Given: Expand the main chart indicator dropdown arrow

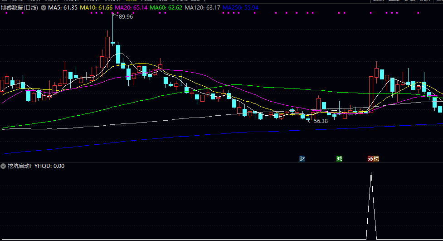Looking at the screenshot, I should (43, 8).
